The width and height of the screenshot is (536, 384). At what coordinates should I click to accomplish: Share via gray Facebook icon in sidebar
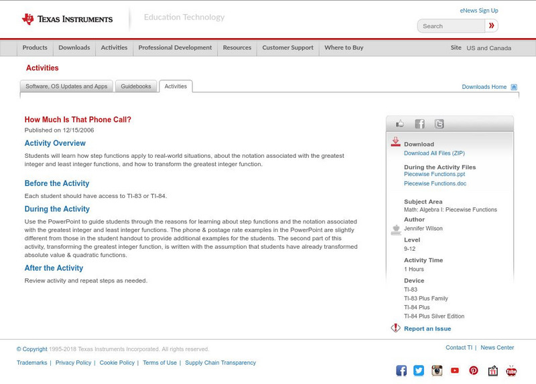(x=419, y=124)
